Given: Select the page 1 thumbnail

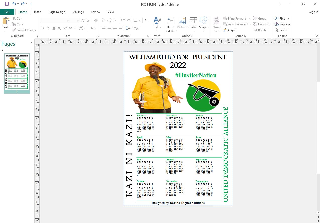Looking at the screenshot, I should [x=17, y=72].
